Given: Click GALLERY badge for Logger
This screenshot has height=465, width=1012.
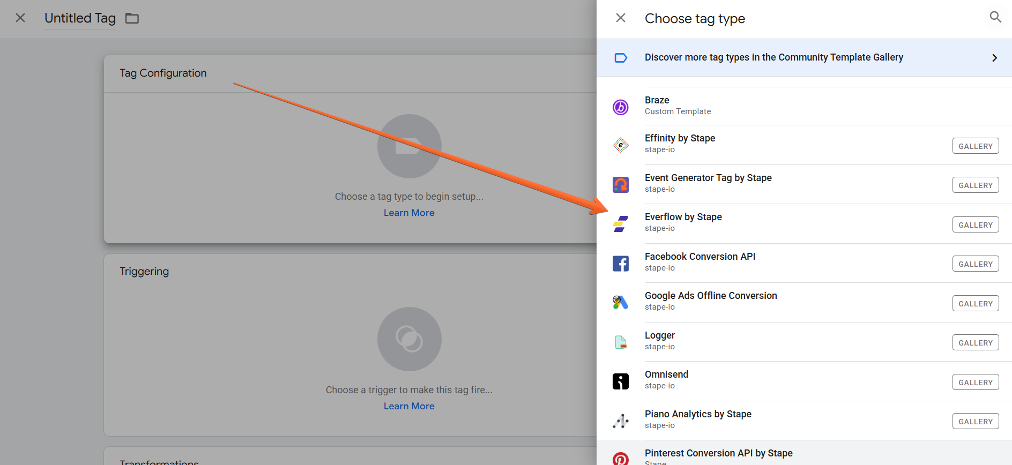Looking at the screenshot, I should click(x=976, y=342).
